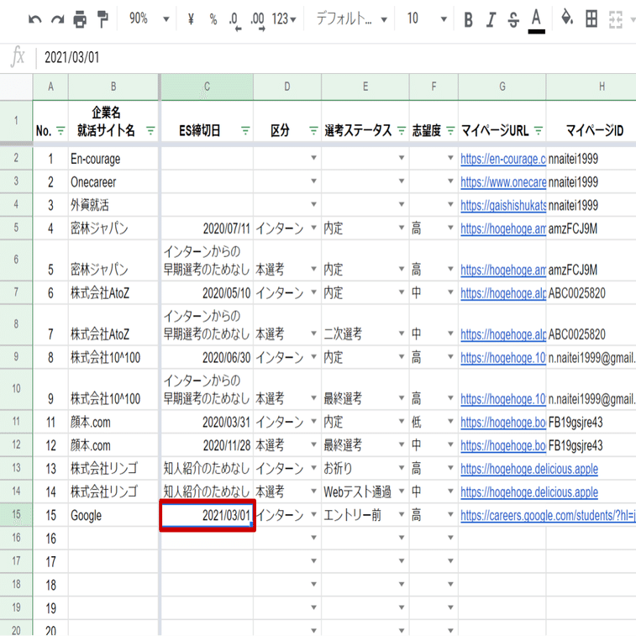Viewport: 636px width, 636px height.
Task: Open the filter on マイページURL column
Action: point(539,130)
